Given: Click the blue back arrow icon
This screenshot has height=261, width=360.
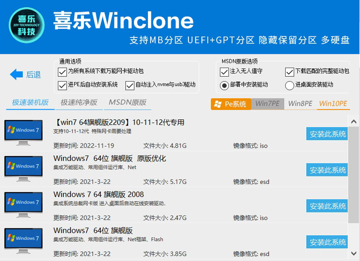Looking at the screenshot, I should click(x=16, y=74).
